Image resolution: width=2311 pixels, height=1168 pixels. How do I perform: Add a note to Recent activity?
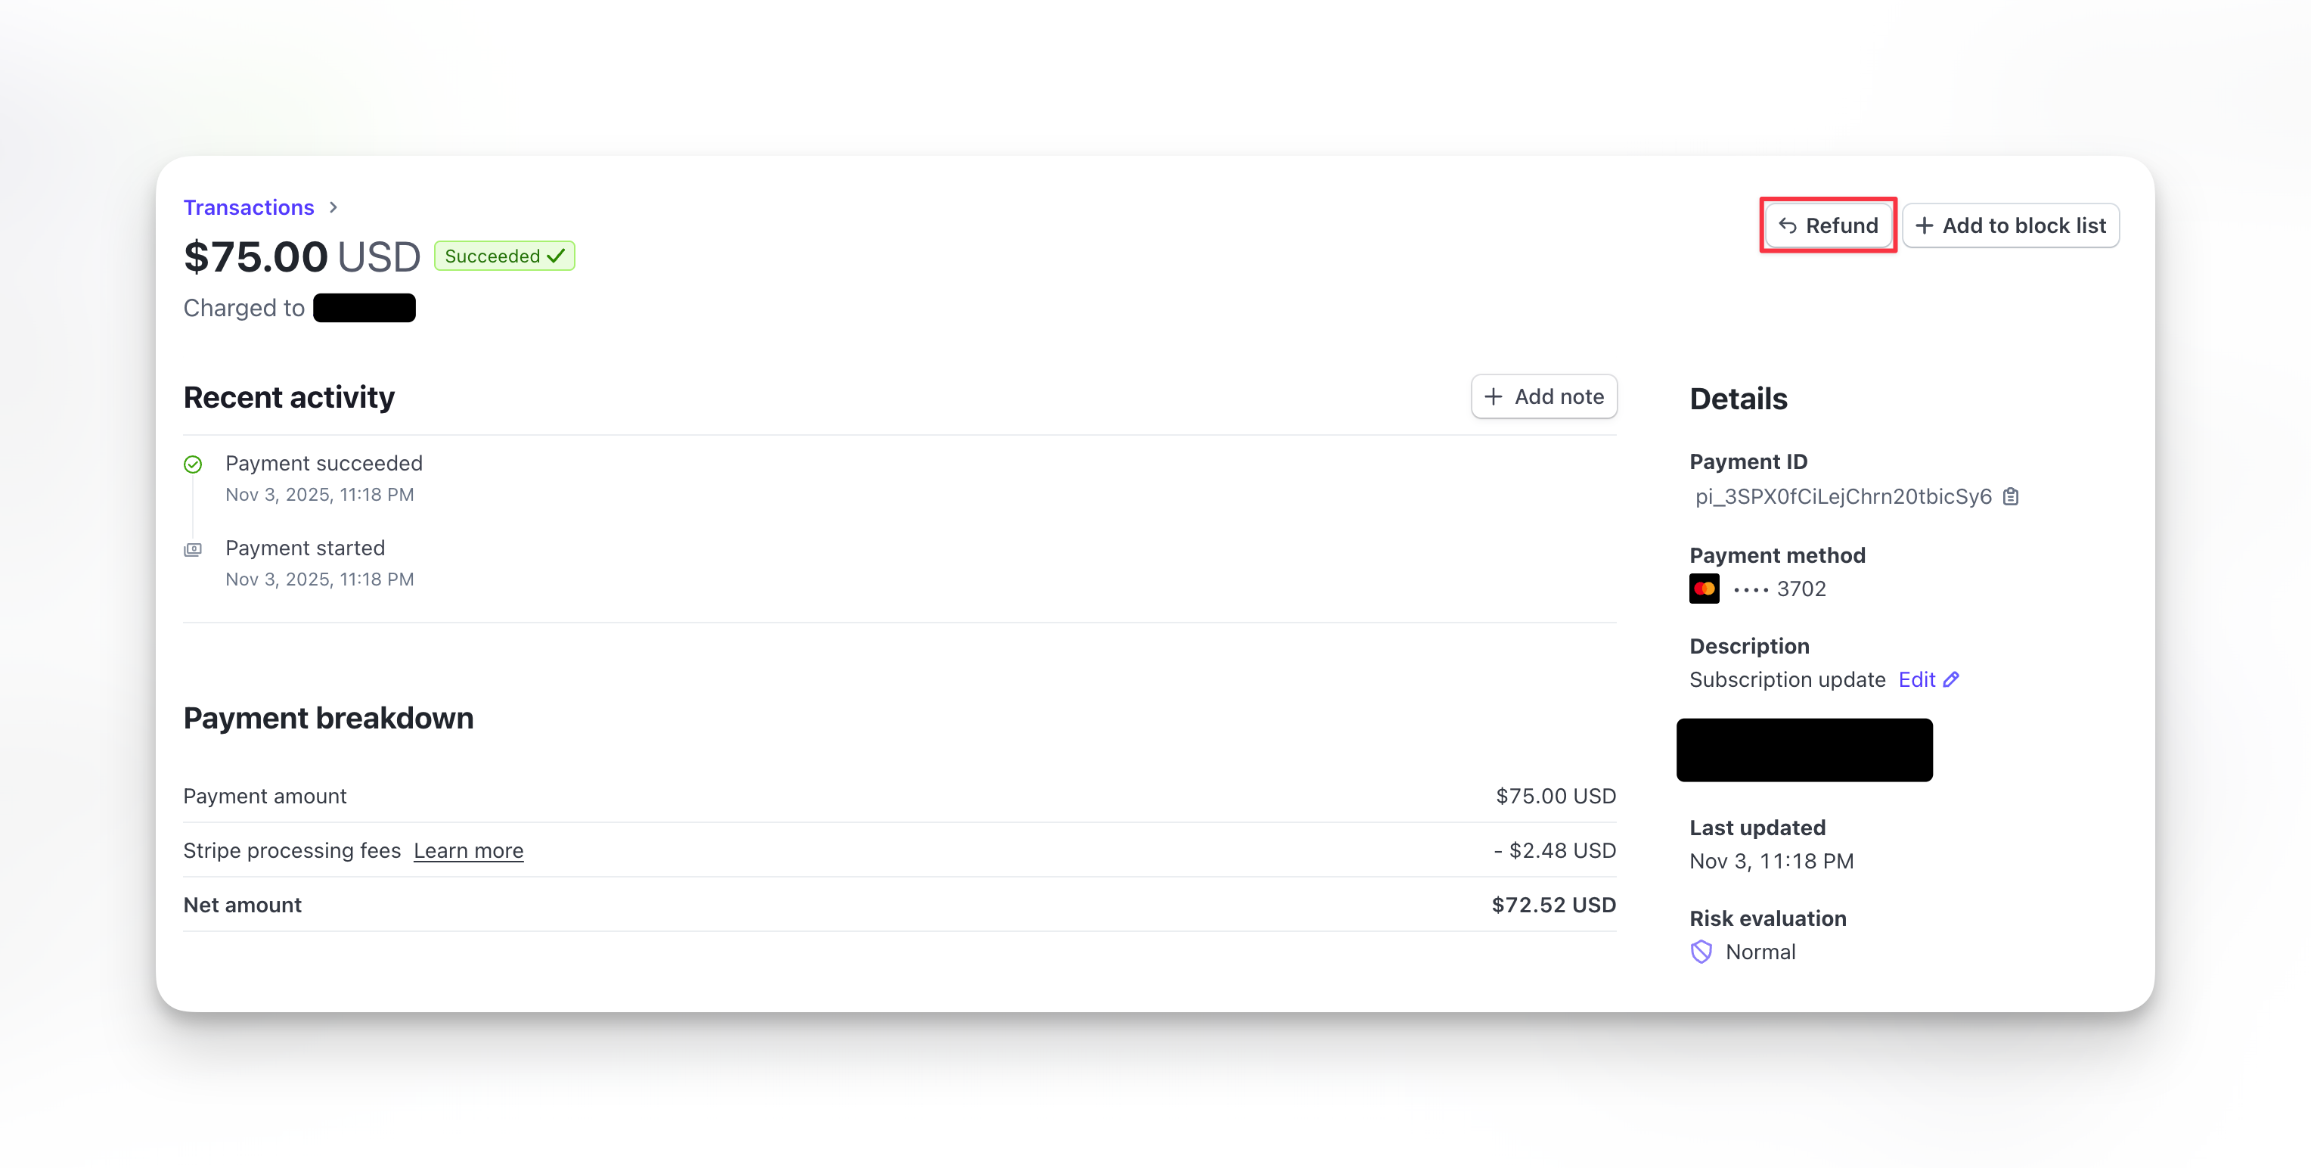point(1544,396)
